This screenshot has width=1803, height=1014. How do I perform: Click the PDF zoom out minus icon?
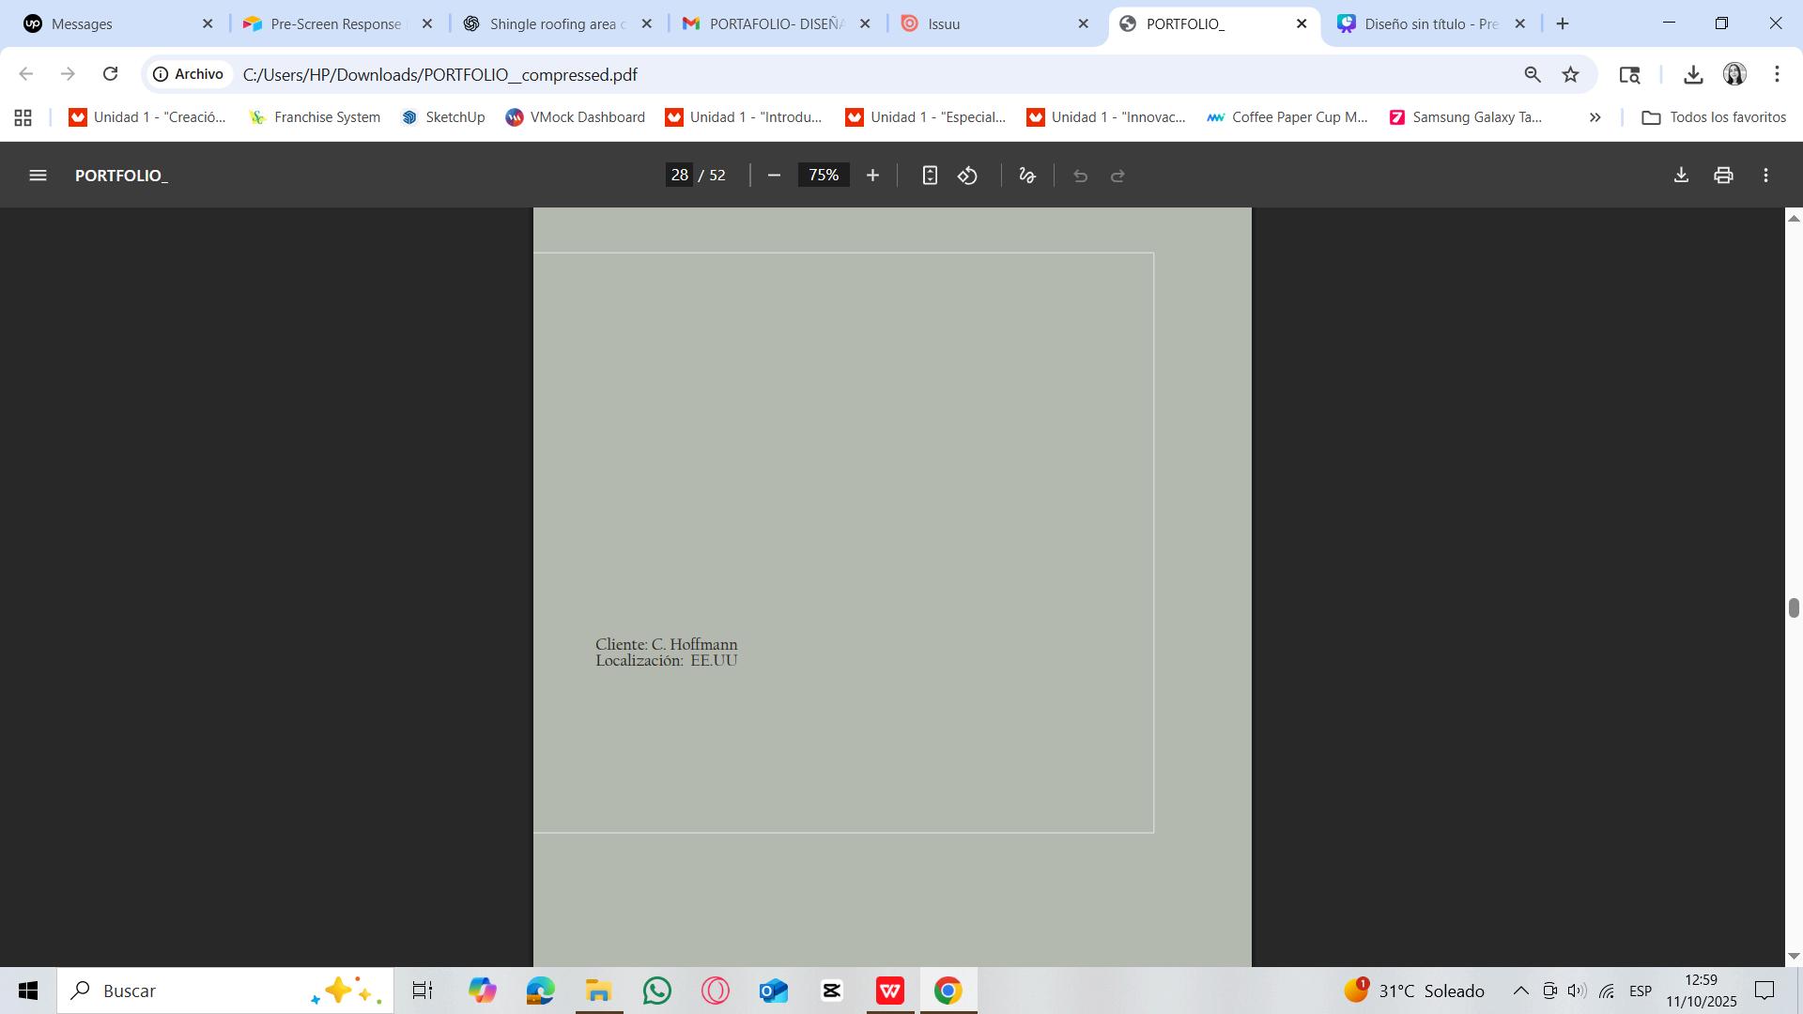coord(774,176)
